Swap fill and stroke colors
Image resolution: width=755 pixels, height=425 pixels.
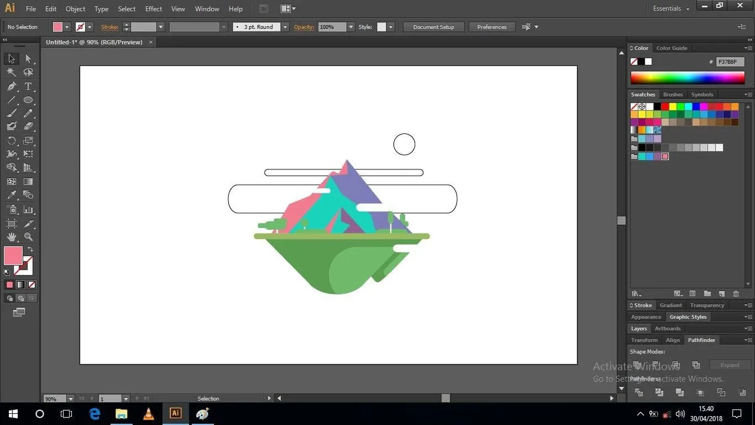30,250
